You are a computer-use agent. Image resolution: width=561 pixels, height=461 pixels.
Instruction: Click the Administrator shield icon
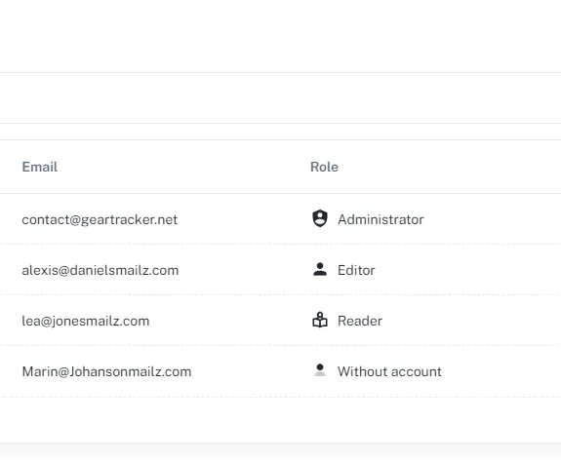tap(320, 218)
